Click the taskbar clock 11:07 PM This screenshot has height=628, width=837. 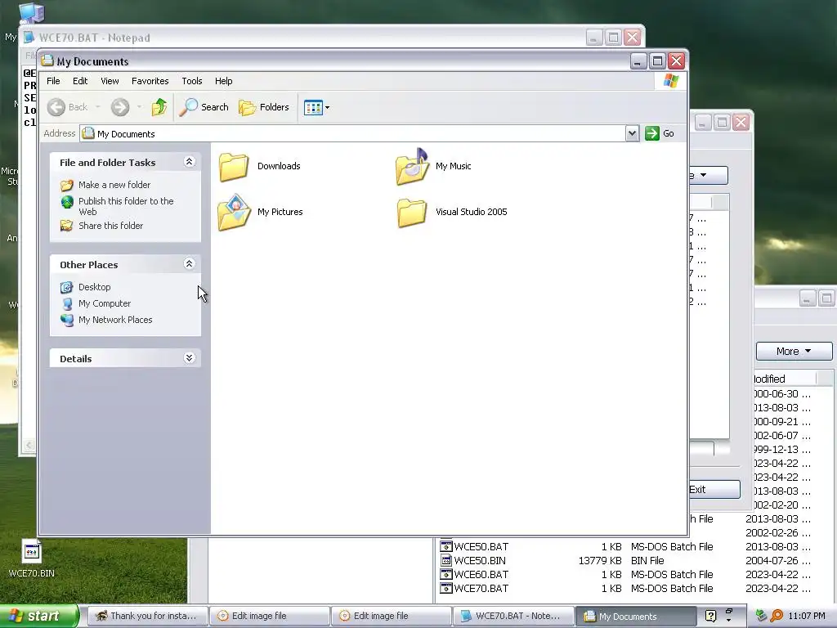click(x=807, y=617)
